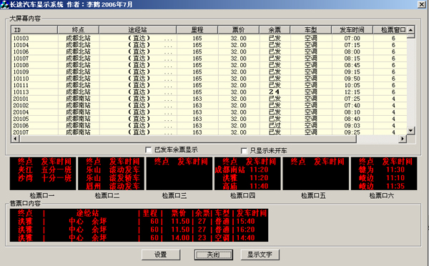Click remaining tickets value 24 for 10113

[274, 92]
